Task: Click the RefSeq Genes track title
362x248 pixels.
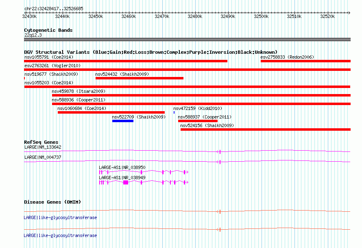Action: [41, 142]
